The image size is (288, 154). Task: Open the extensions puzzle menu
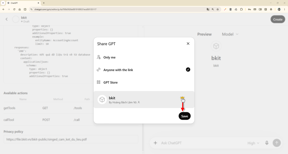point(241,9)
